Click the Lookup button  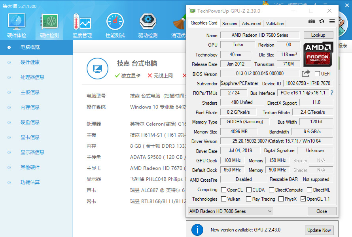click(x=318, y=35)
